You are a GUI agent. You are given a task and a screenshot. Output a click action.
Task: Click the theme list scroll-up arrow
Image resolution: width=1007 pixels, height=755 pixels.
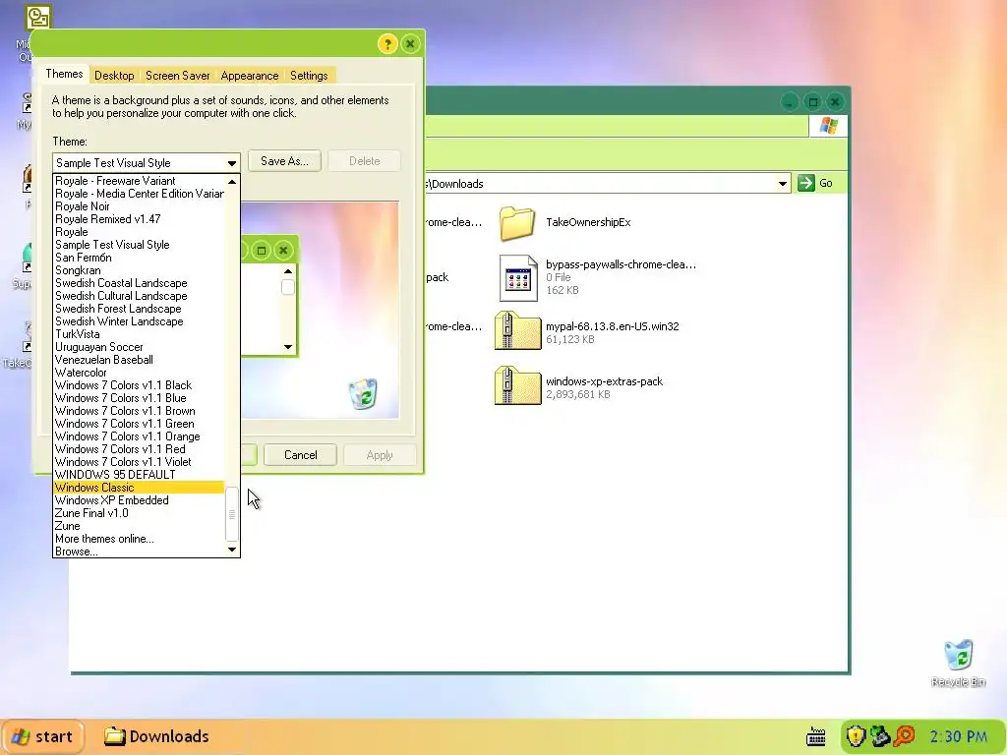(x=232, y=182)
